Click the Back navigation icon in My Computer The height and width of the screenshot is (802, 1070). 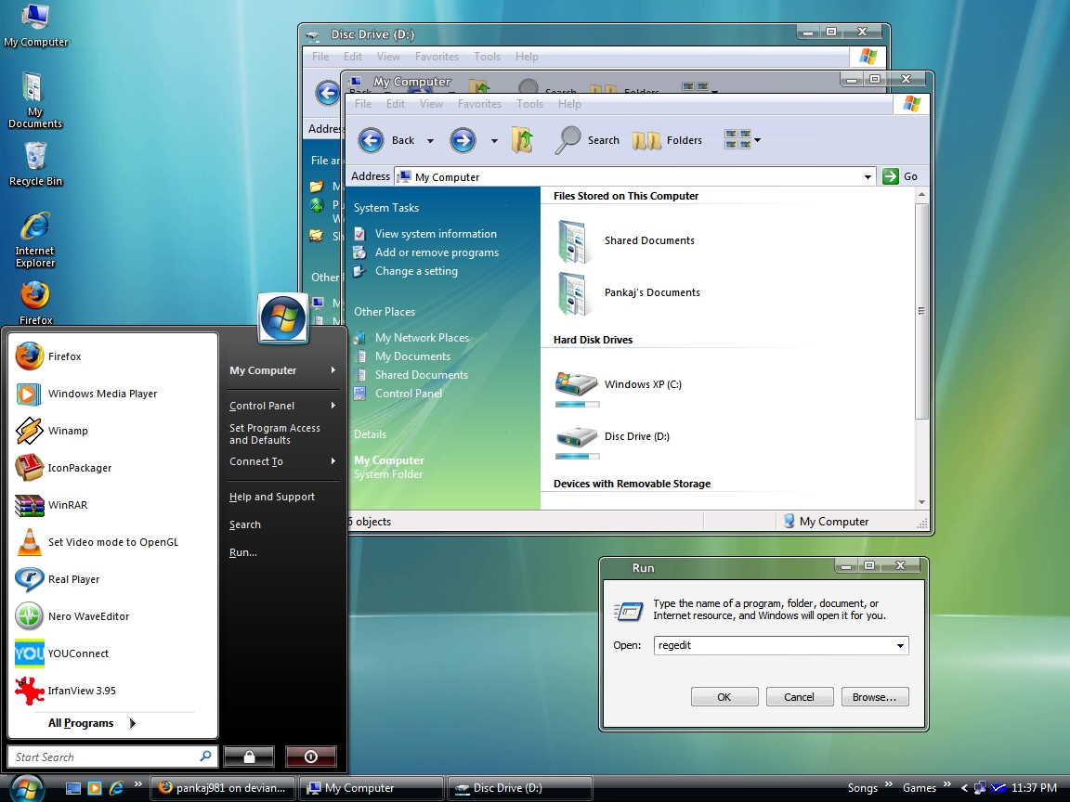pyautogui.click(x=371, y=139)
